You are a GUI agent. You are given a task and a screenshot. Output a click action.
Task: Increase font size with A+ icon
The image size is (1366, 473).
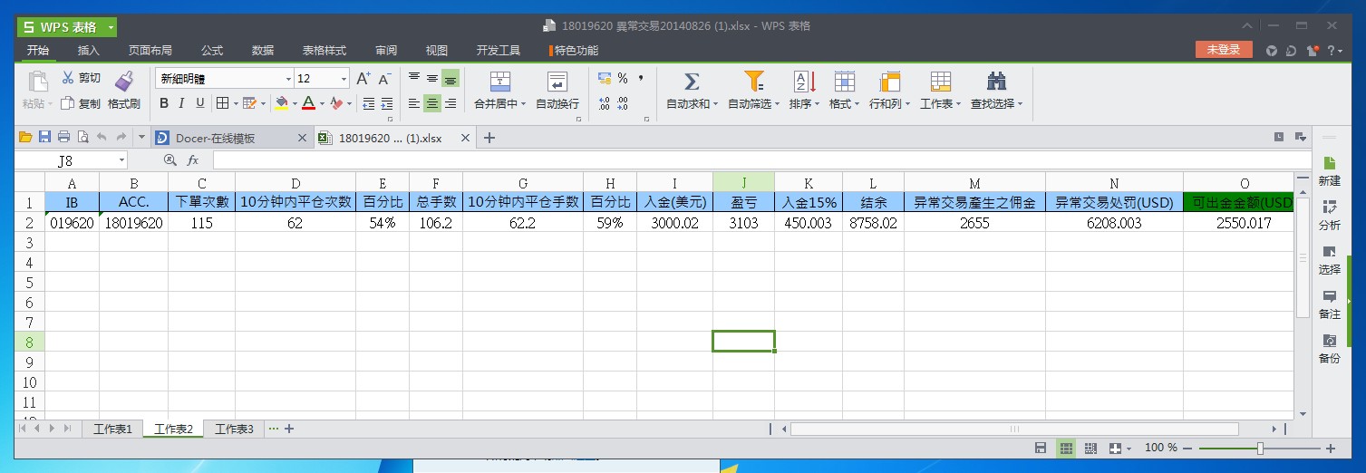(x=363, y=79)
